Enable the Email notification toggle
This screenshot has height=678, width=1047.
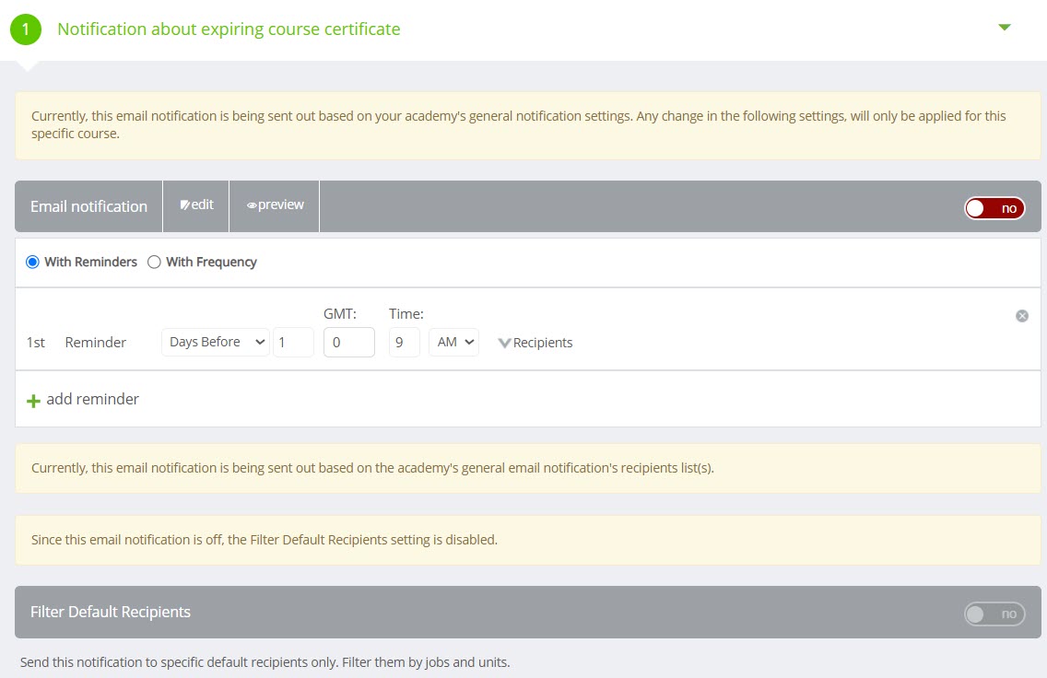(994, 208)
